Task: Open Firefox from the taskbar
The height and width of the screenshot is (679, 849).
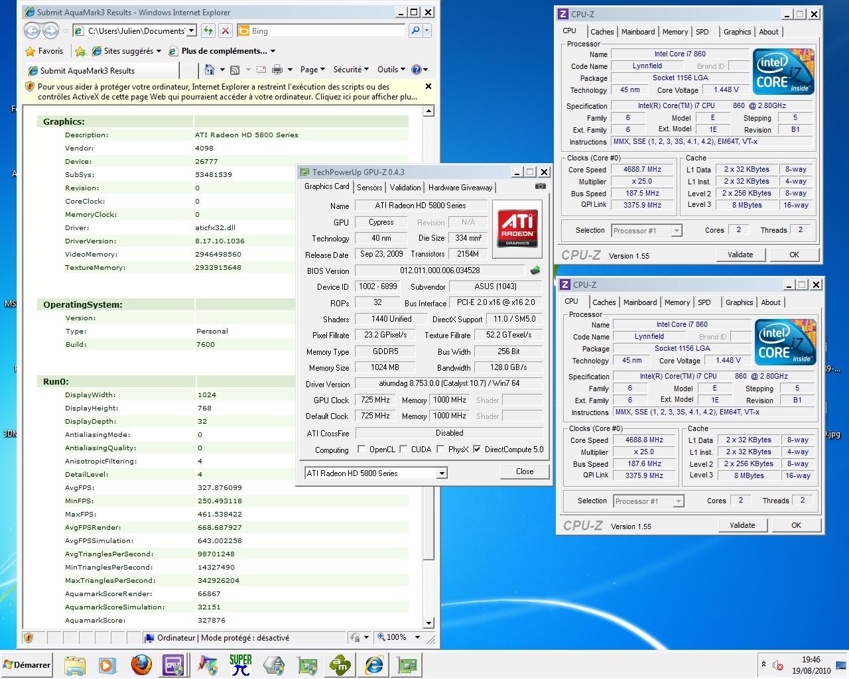Action: (x=141, y=665)
